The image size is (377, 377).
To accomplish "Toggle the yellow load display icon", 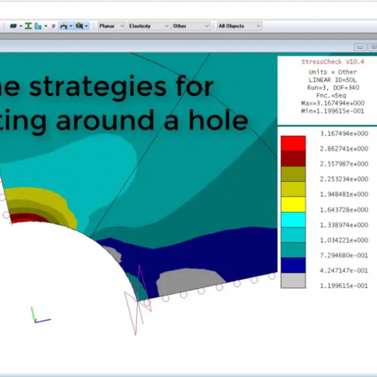I will click(79, 26).
